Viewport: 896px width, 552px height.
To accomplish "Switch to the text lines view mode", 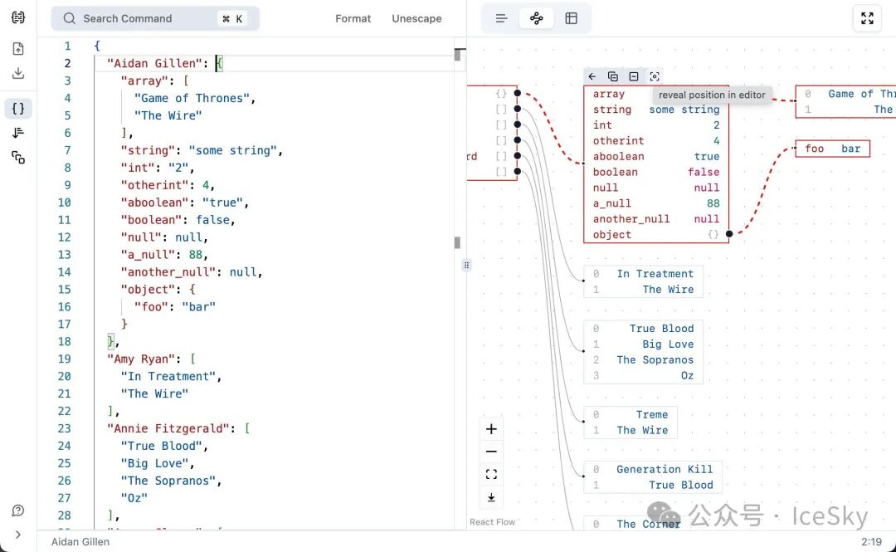I will point(501,18).
